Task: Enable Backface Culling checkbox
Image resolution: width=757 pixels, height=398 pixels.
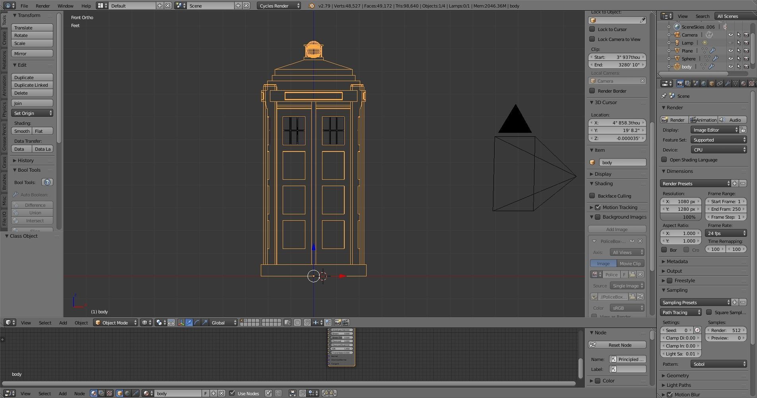Action: pos(592,196)
